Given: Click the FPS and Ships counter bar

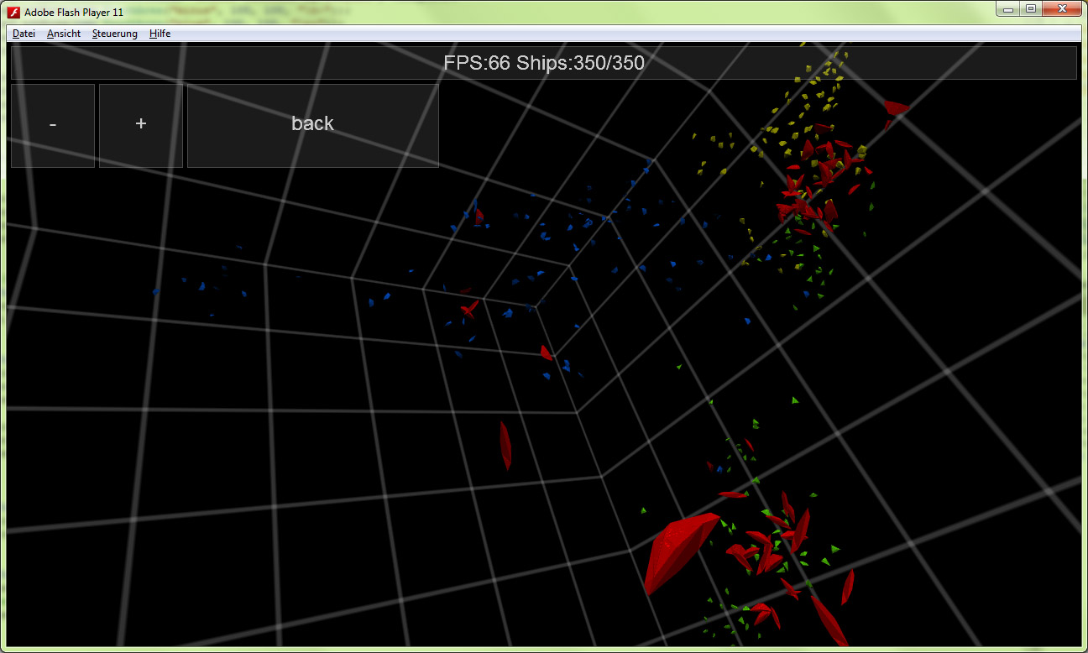Looking at the screenshot, I should click(543, 63).
